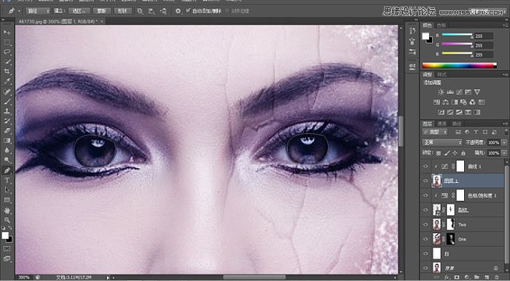
Task: Select the 调整 panel tab
Action: 427,74
